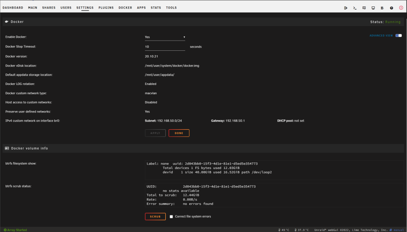The width and height of the screenshot is (407, 232).
Task: Click Host access Disabled value
Action: (x=151, y=102)
